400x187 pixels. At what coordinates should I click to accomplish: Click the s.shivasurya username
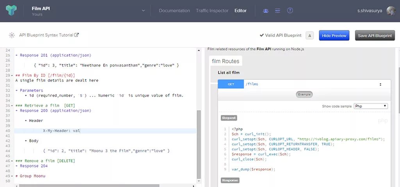(x=370, y=11)
